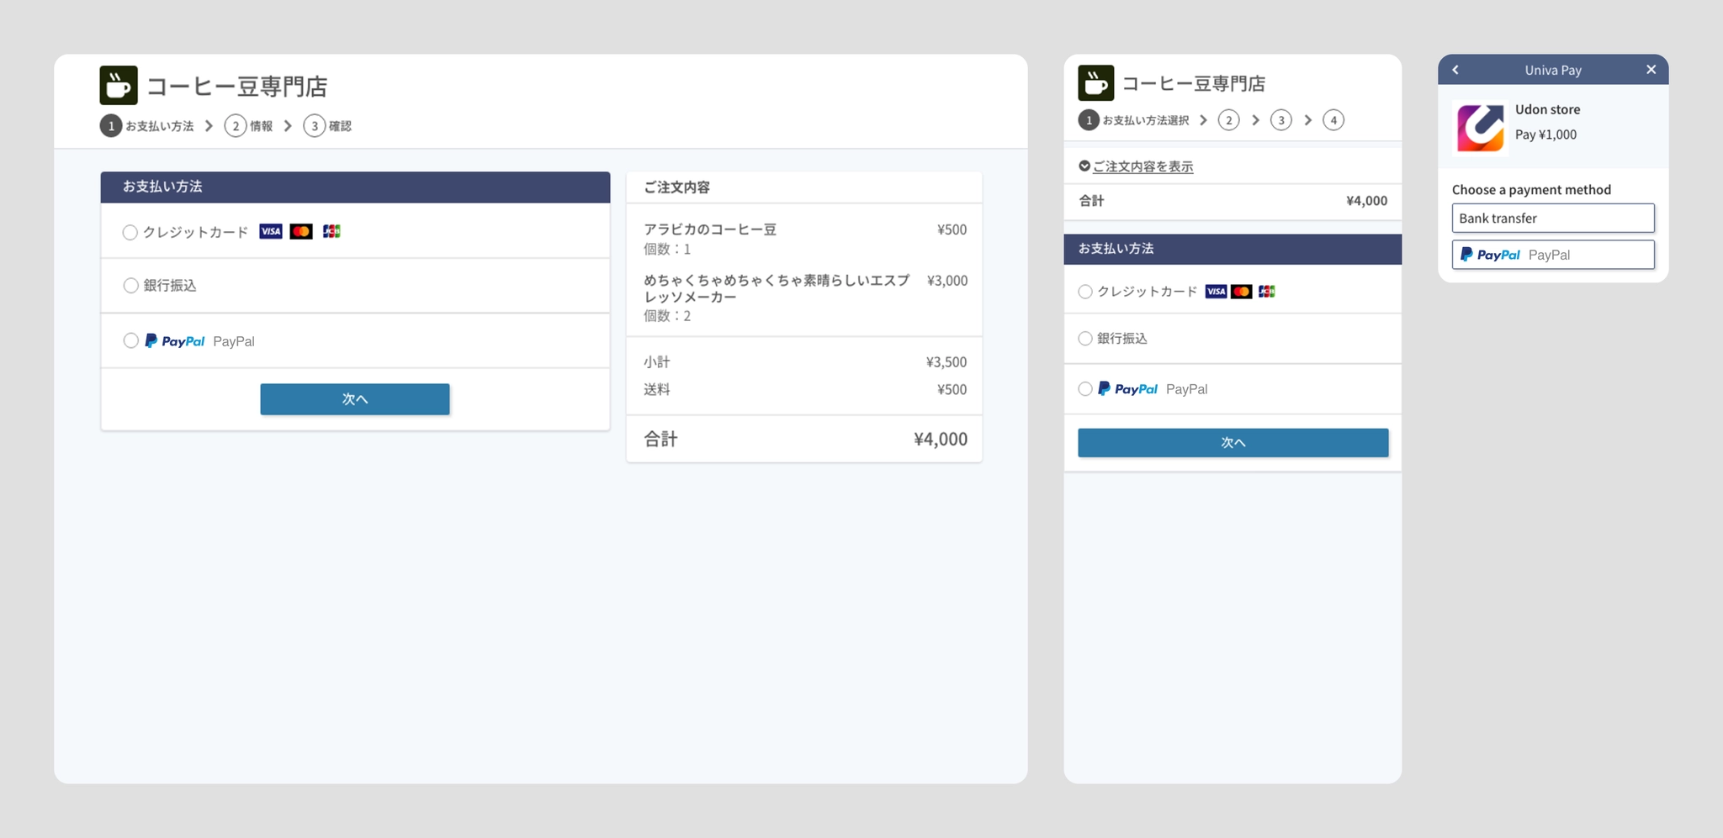
Task: Click the JCB icon next to クレジットカード
Action: tap(331, 231)
